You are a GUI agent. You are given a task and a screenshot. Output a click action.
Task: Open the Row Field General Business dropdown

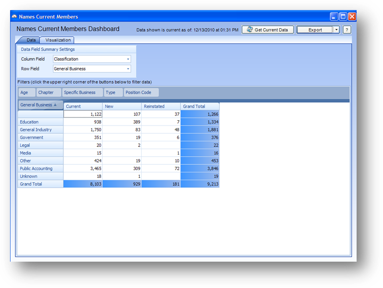pyautogui.click(x=92, y=69)
